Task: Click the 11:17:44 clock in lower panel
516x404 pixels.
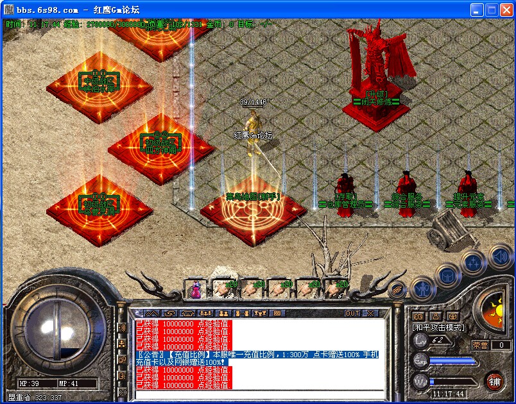Action: [x=448, y=394]
